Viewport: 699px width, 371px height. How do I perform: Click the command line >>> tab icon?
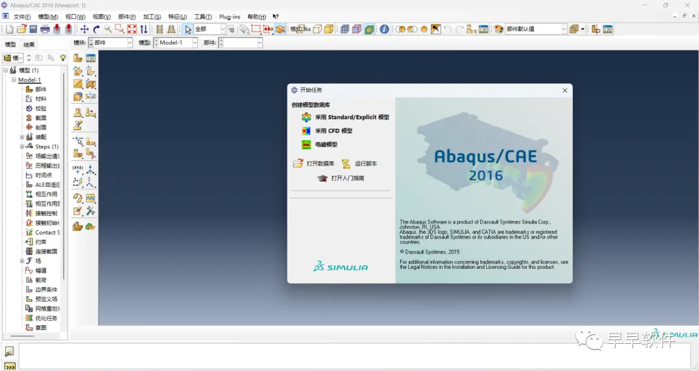pyautogui.click(x=10, y=366)
